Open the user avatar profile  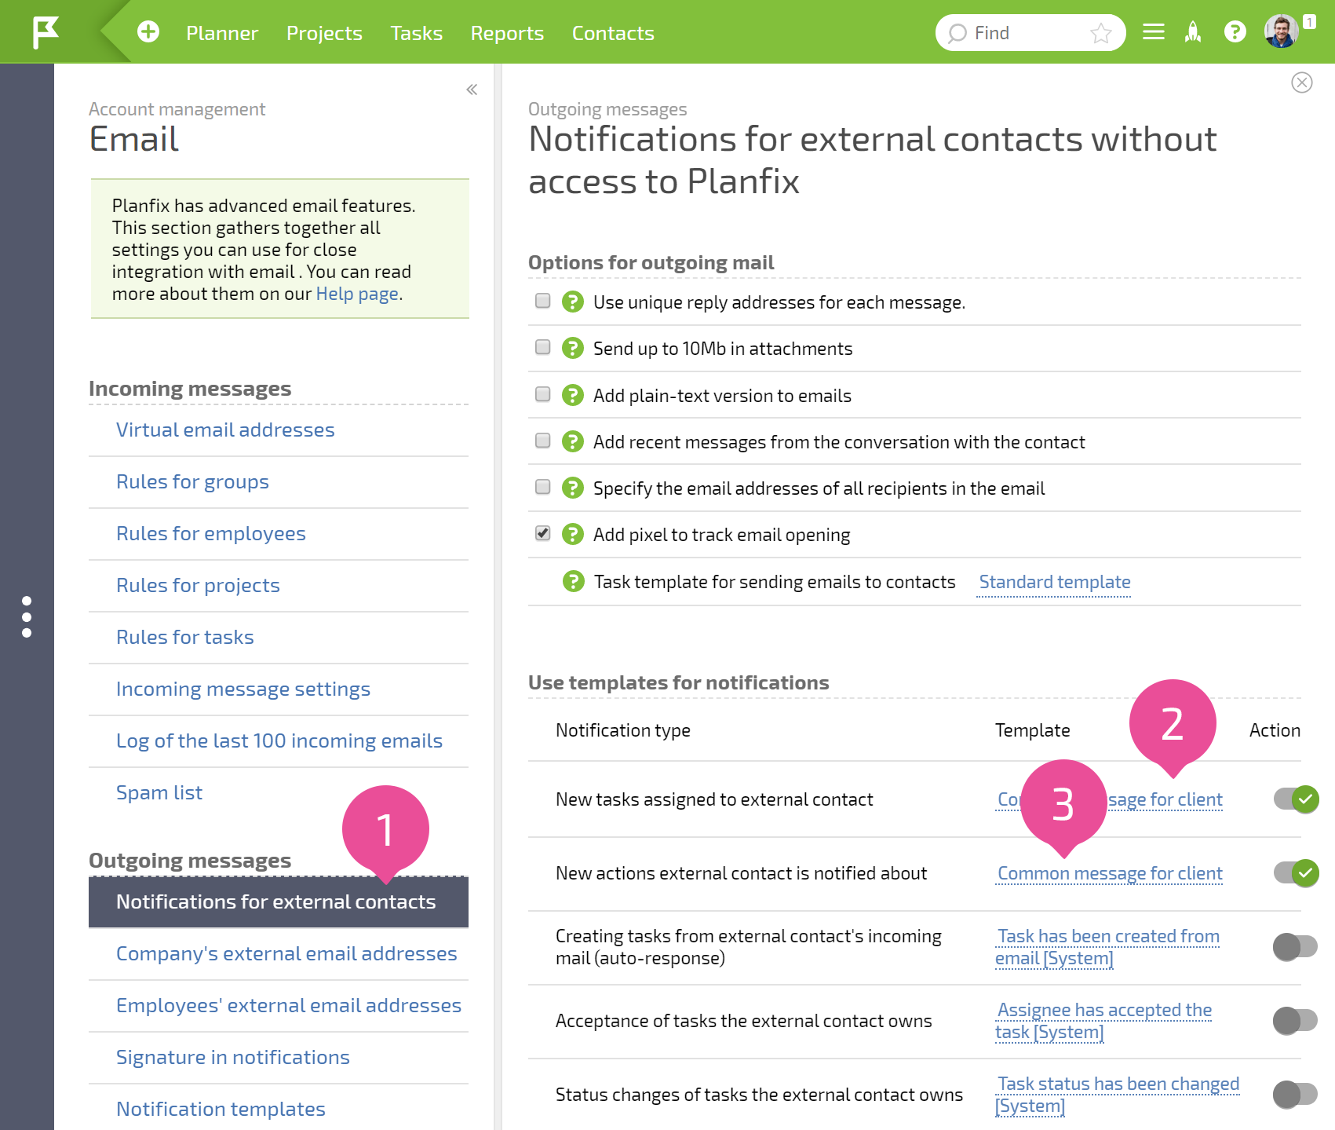(1281, 32)
